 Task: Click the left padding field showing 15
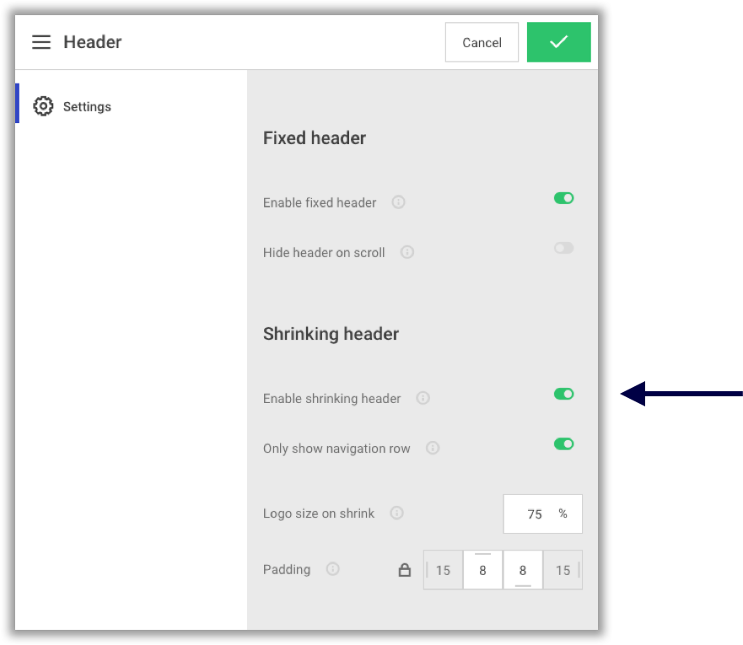(443, 570)
